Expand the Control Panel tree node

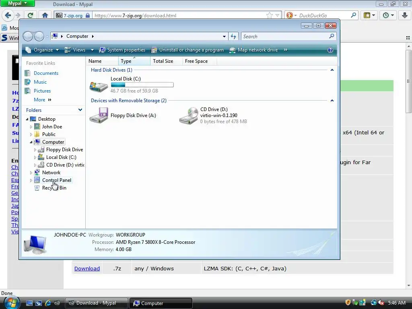point(31,181)
